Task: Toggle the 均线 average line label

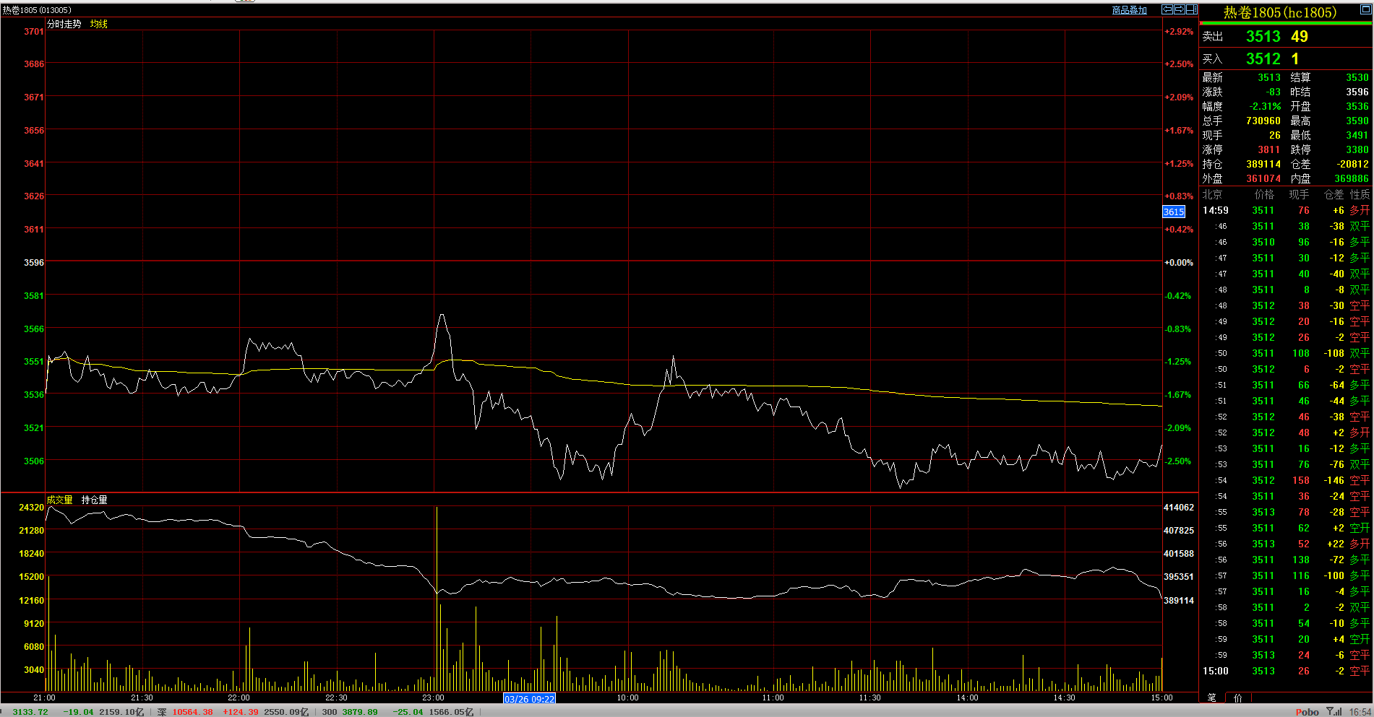Action: pyautogui.click(x=98, y=24)
